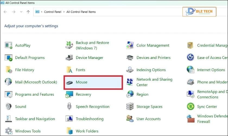Click the All Control Panel Items breadcrumb

coord(81,12)
